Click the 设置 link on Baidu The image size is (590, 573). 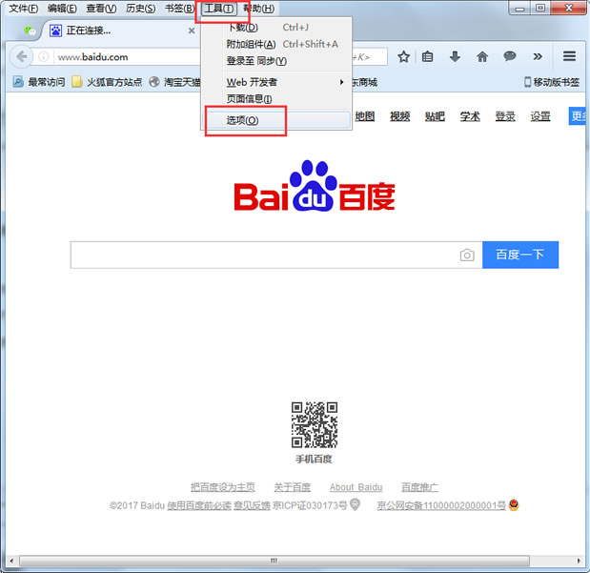pos(540,116)
